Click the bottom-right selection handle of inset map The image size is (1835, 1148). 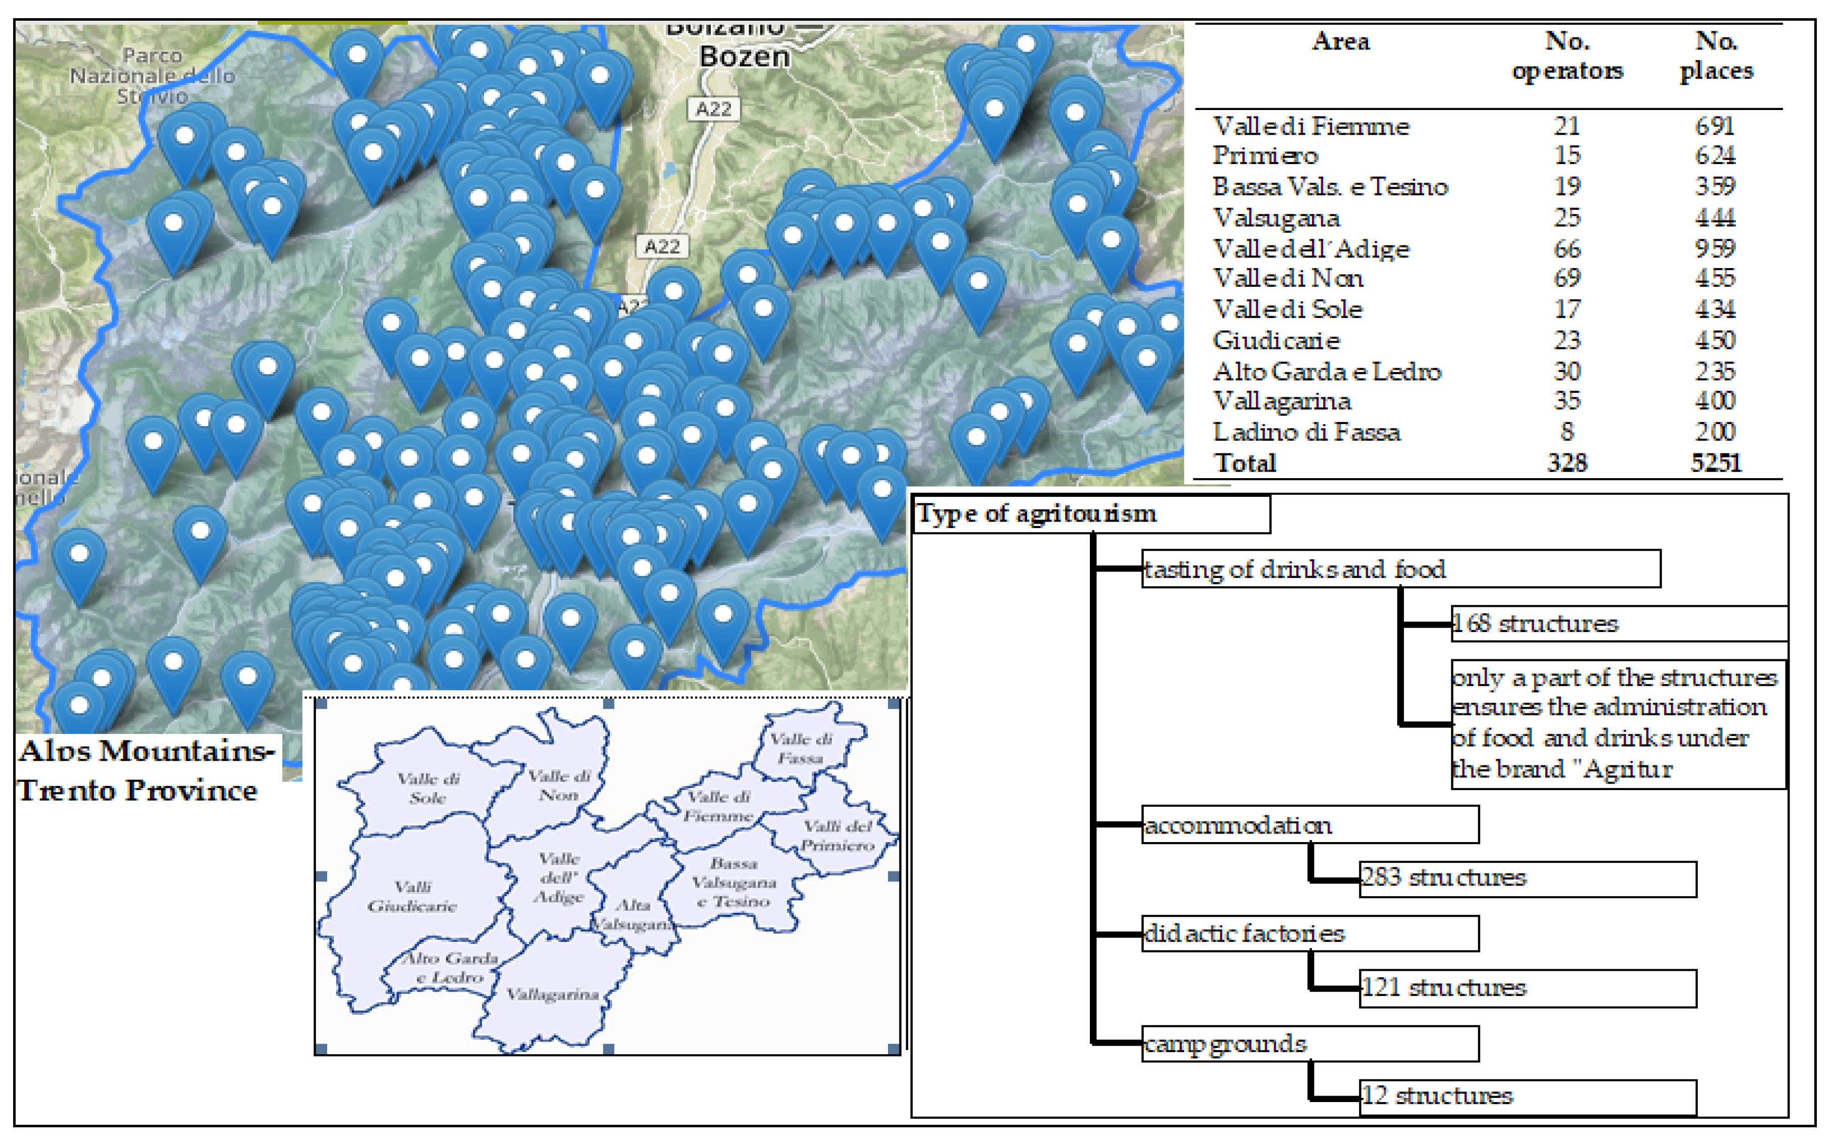[x=894, y=1049]
